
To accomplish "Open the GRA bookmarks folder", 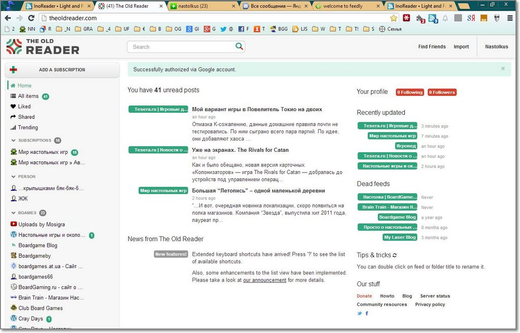I will pyautogui.click(x=84, y=29).
